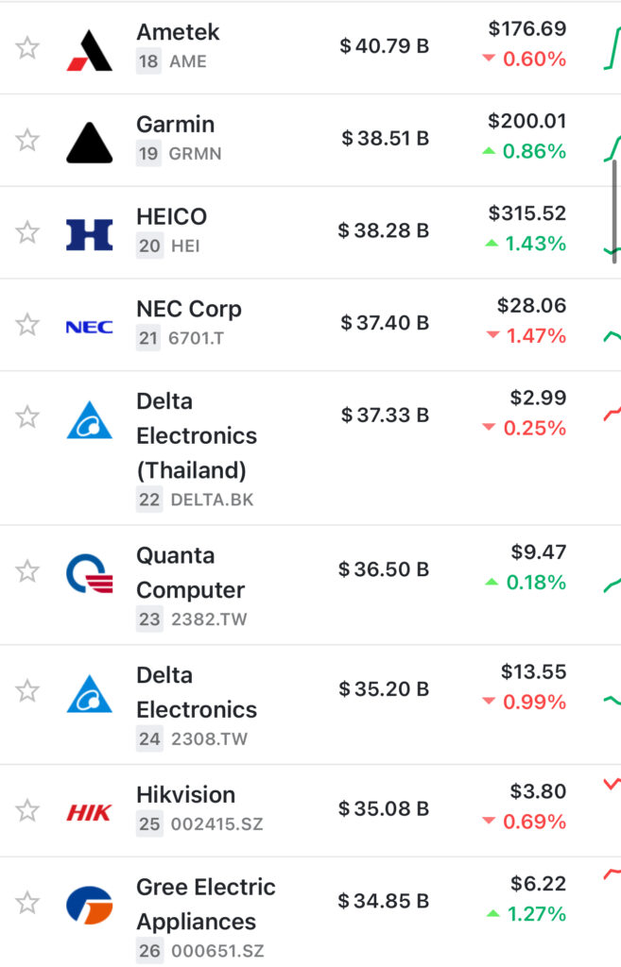Click the Delta Electronics 2308.TW name
The height and width of the screenshot is (967, 621).
(197, 692)
